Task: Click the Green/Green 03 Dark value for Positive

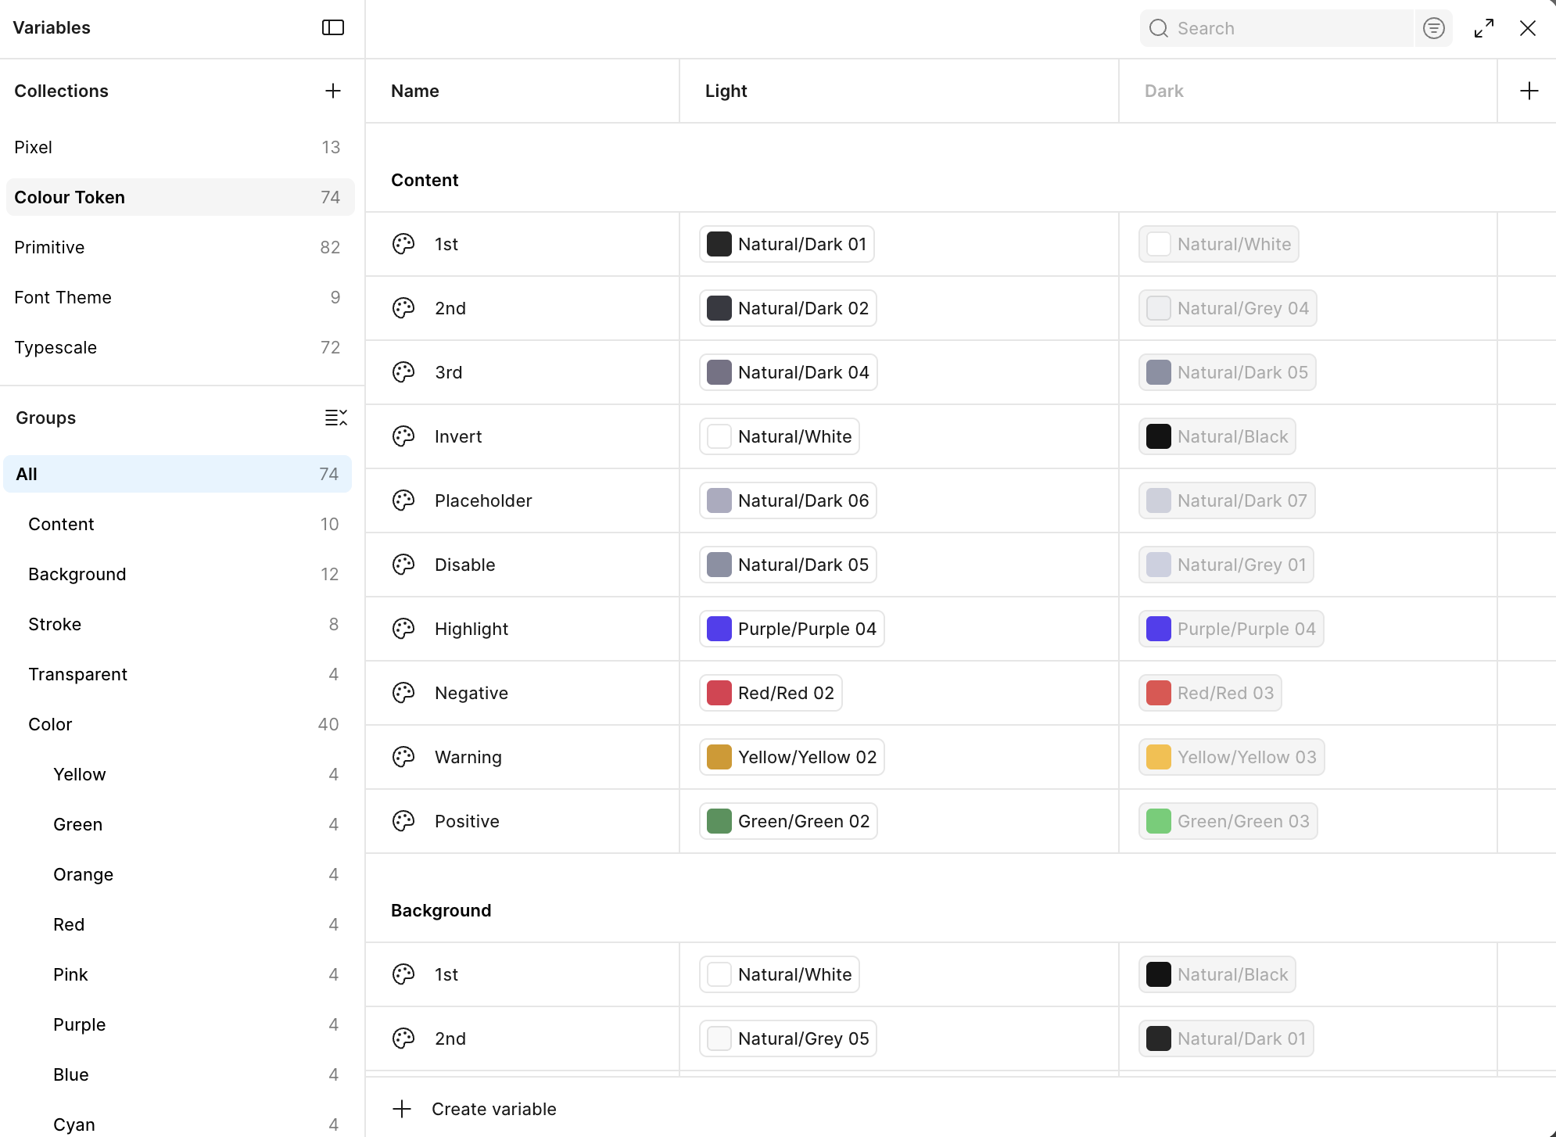Action: click(x=1228, y=821)
